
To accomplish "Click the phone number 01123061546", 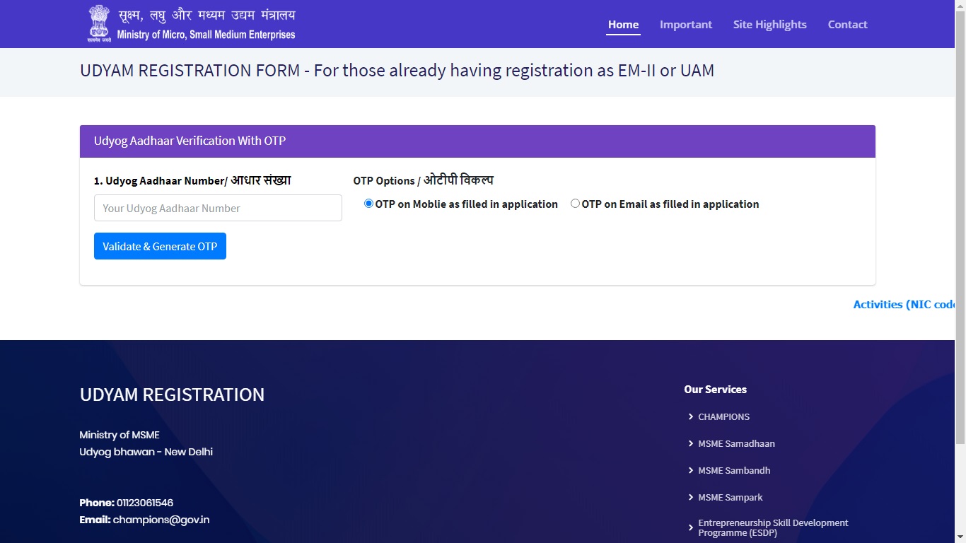I will click(145, 503).
